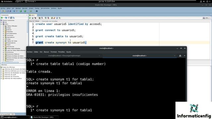Screen dimensions: 212x119
Task: Switch to Generador de Consultas tab
Action: click(50, 21)
